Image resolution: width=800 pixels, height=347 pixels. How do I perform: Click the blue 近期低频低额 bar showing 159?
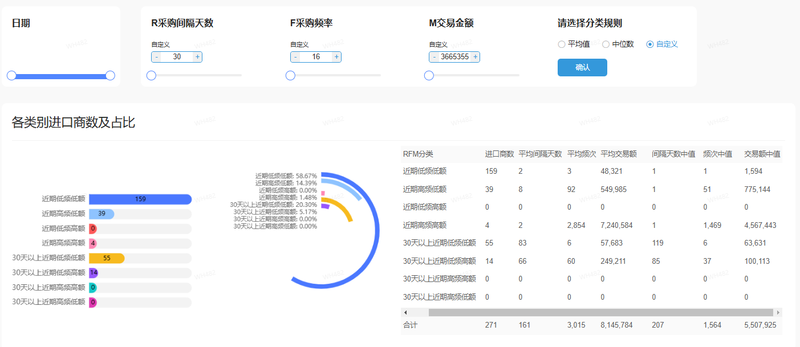click(x=140, y=199)
